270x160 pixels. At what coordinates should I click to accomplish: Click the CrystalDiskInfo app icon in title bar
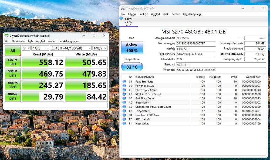click(x=123, y=8)
